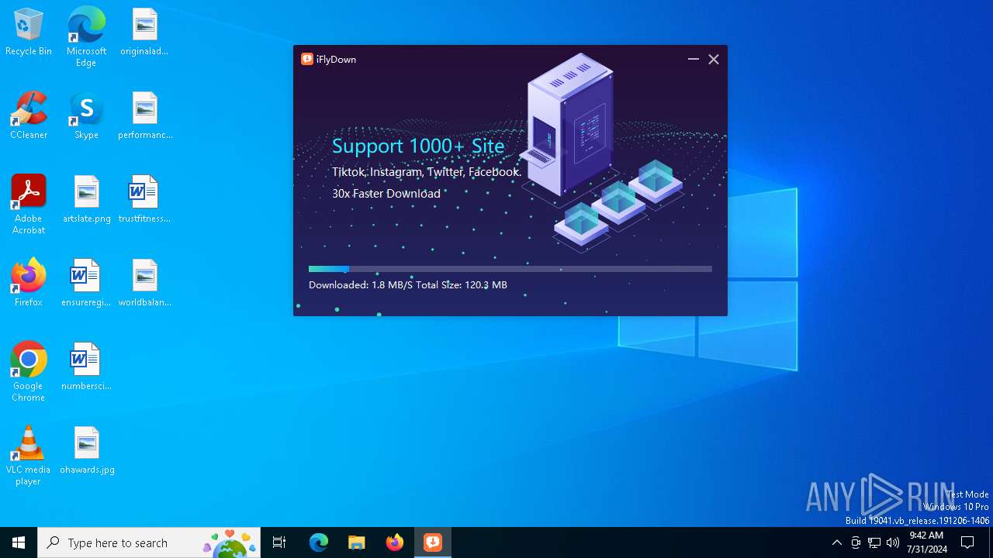Select the artslate.png file
This screenshot has height=558, width=993.
point(87,200)
